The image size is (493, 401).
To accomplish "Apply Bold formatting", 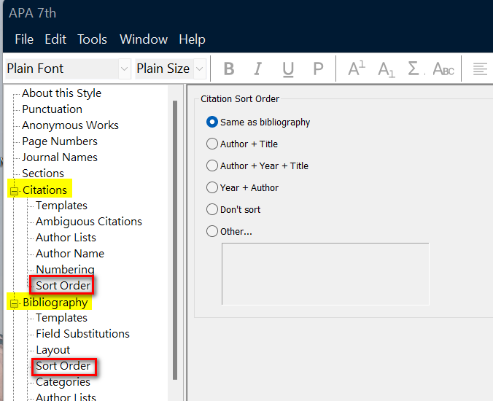I will pyautogui.click(x=229, y=69).
